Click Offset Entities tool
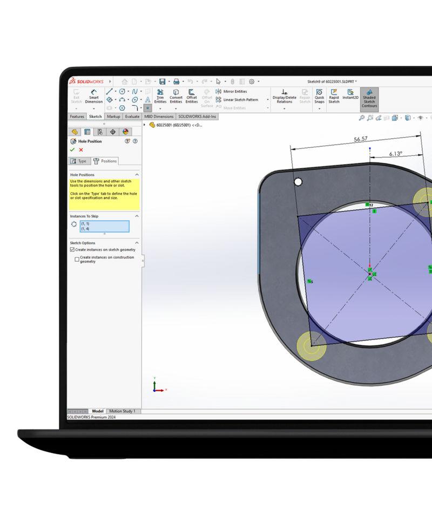This screenshot has width=432, height=518. (x=191, y=96)
